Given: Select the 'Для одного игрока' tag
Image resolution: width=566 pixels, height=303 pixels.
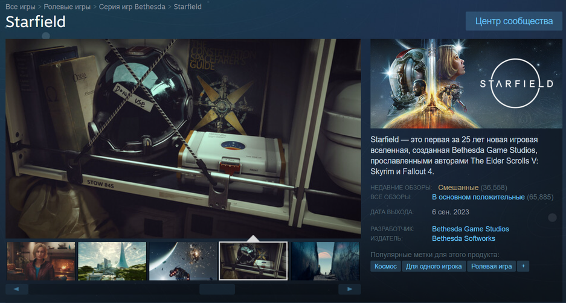Looking at the screenshot, I should coord(434,267).
